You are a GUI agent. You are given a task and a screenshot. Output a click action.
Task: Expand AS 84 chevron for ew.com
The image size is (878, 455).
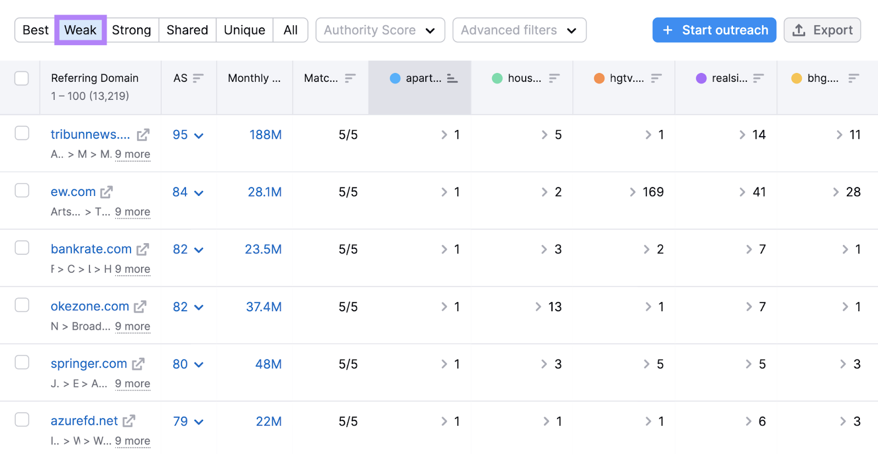click(x=199, y=193)
